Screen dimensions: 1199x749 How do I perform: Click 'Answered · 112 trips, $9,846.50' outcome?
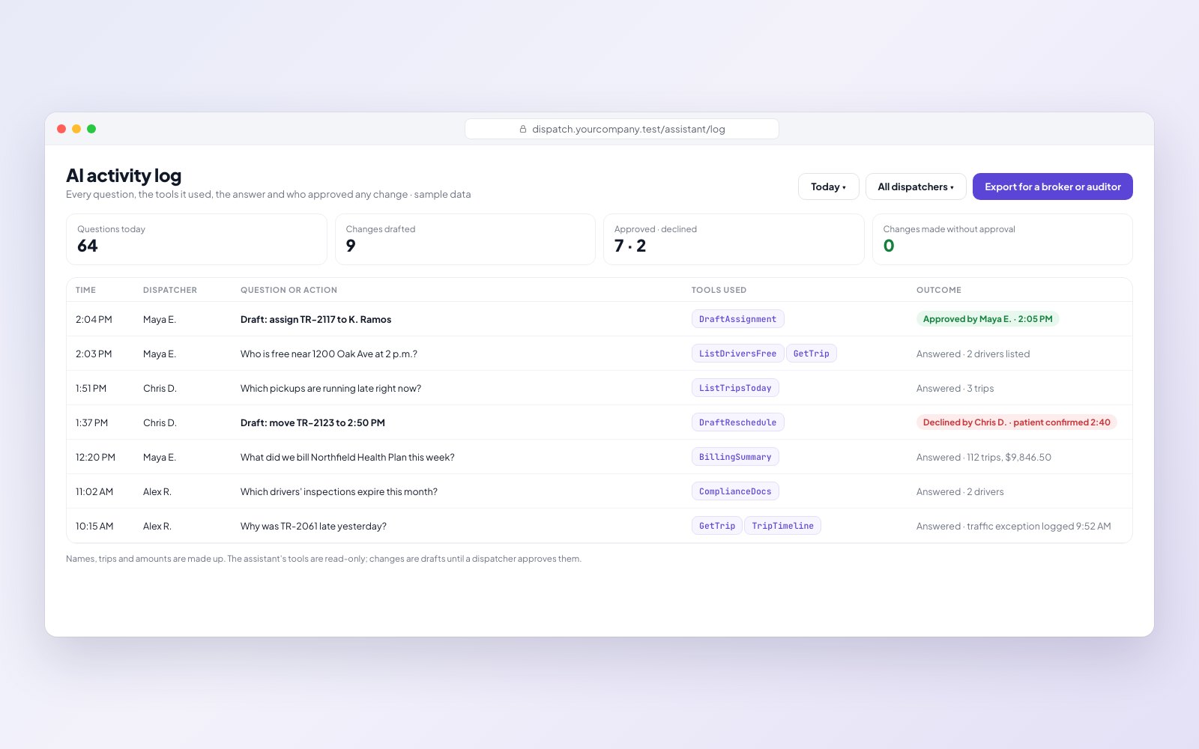tap(984, 457)
